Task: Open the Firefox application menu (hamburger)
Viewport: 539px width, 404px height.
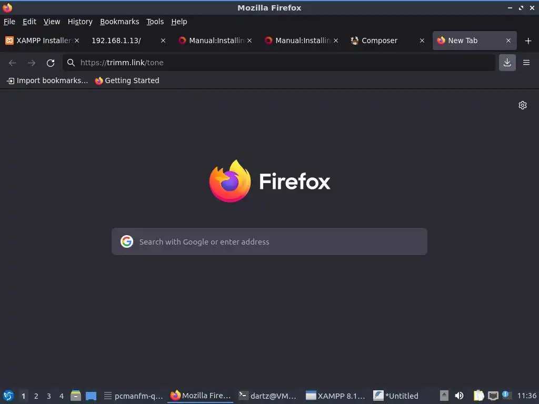Action: (526, 63)
